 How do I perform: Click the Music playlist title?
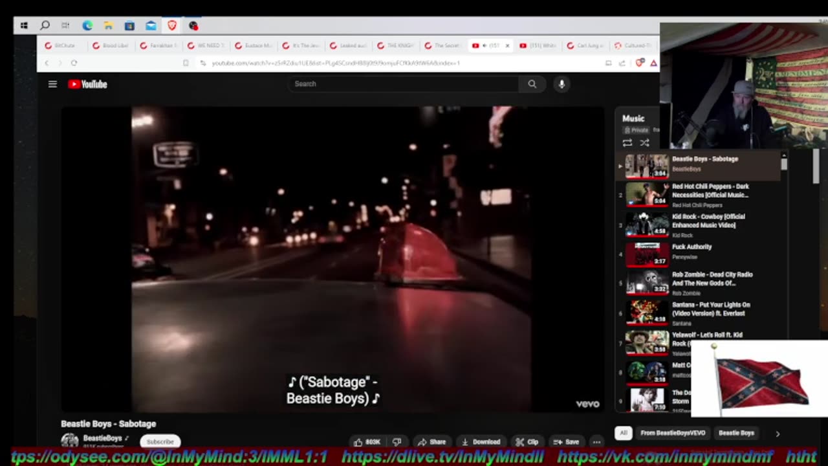pyautogui.click(x=633, y=118)
